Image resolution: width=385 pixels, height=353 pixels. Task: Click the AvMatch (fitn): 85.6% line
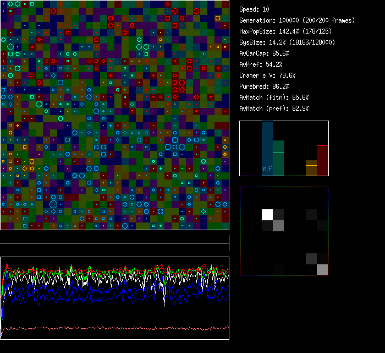pos(274,97)
